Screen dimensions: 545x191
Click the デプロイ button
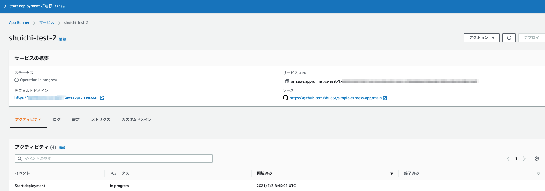pos(532,38)
